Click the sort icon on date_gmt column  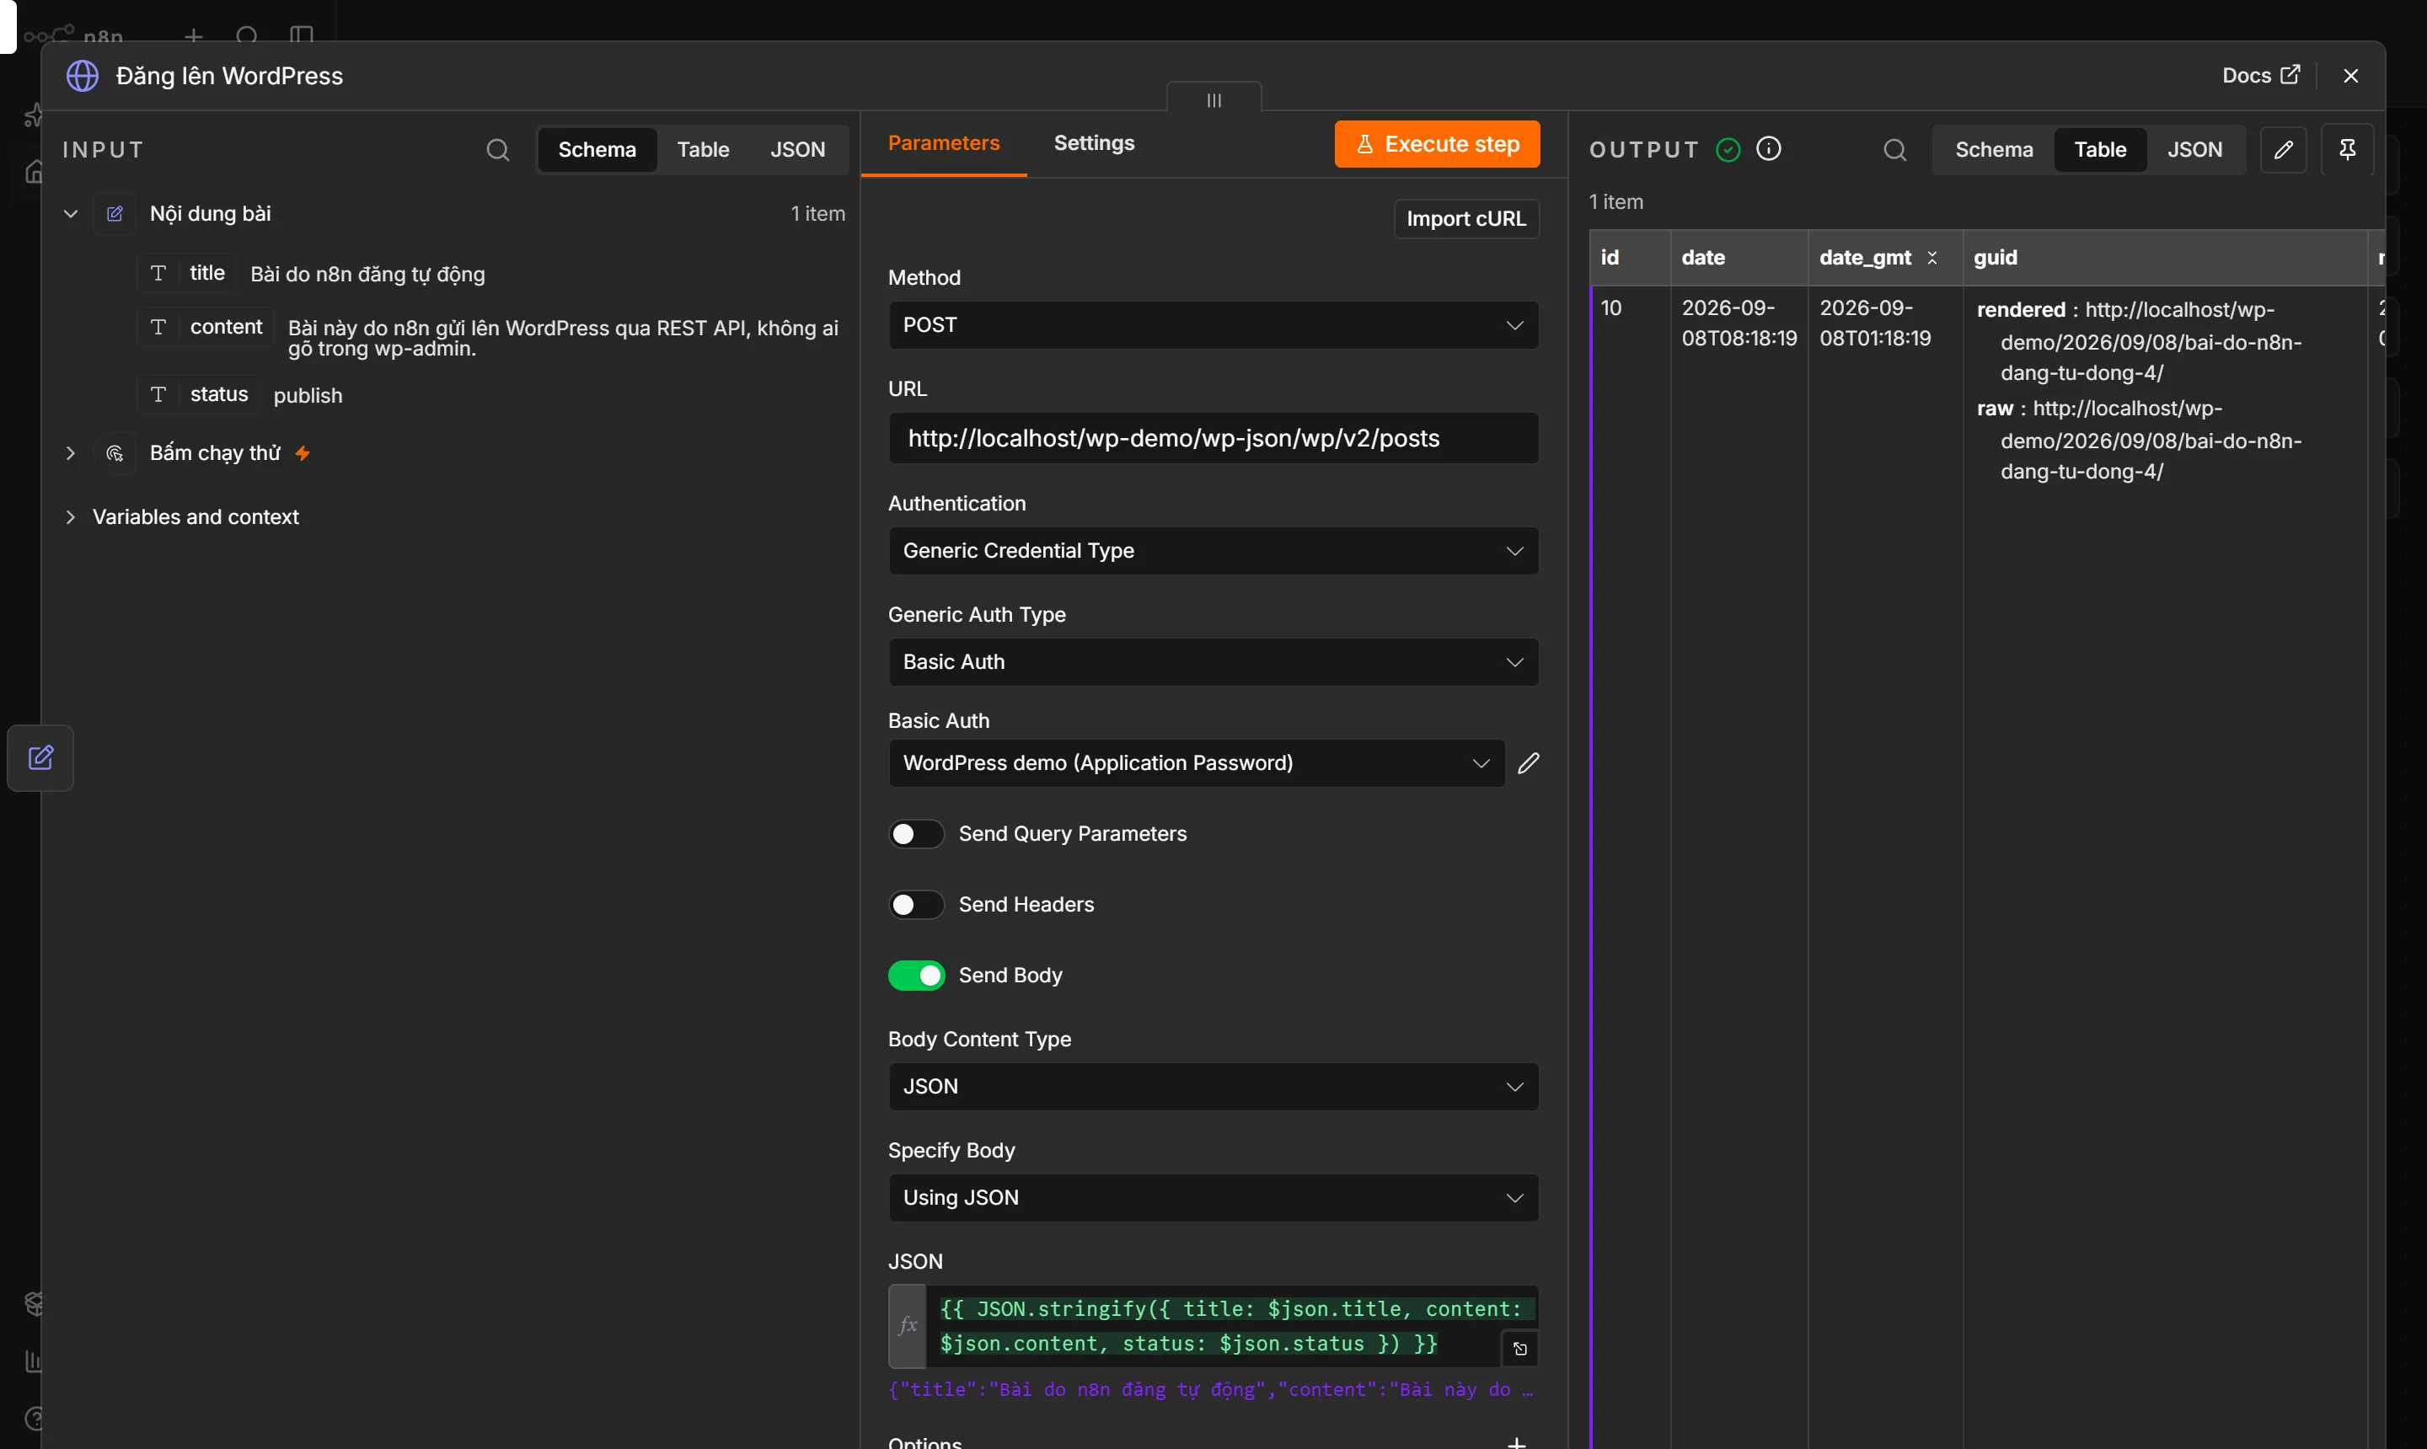point(1931,258)
